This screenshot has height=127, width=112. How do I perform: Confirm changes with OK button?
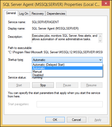pyautogui.click(x=55, y=120)
